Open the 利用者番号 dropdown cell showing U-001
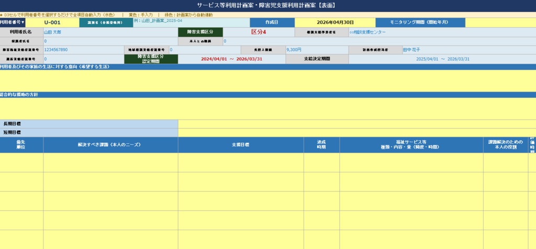 point(52,22)
